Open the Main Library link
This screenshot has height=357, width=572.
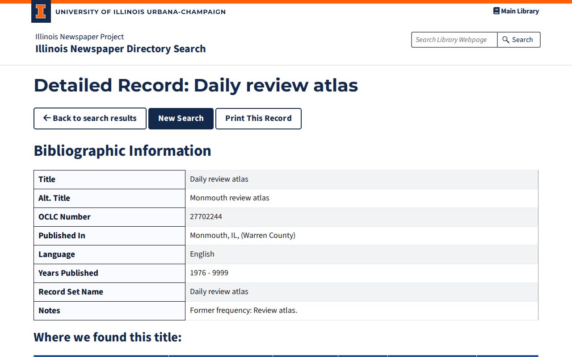click(x=516, y=11)
